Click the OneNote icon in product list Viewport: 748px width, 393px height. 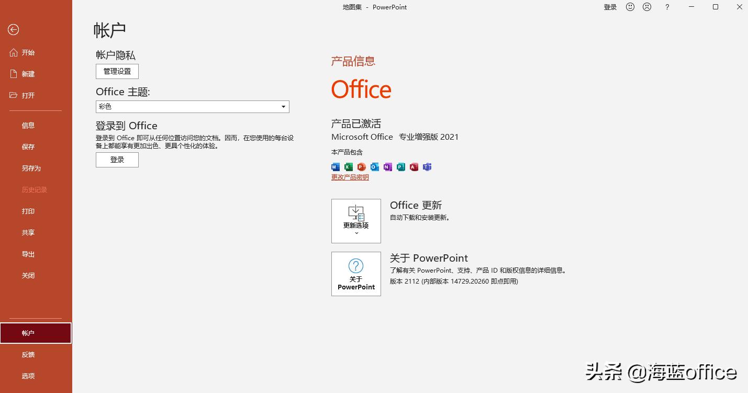387,167
